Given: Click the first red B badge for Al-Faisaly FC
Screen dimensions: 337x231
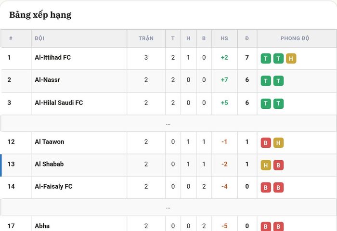Looking at the screenshot, I should click(266, 187).
